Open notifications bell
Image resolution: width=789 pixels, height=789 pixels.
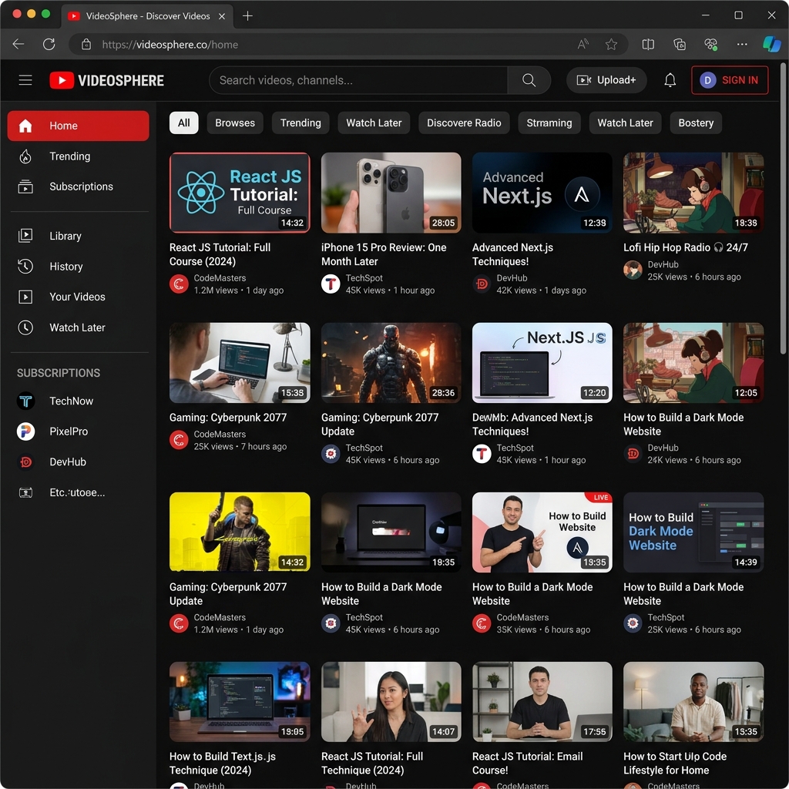(x=670, y=80)
